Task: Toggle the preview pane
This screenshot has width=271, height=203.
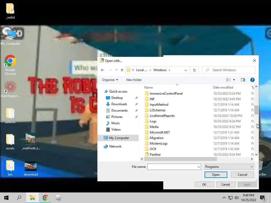Action: (x=243, y=80)
